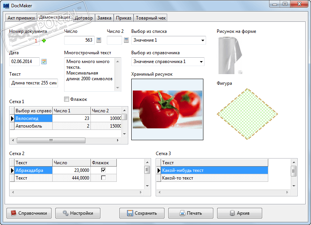The width and height of the screenshot is (311, 225).
Task: Click the Число field showing 563
Action: (x=79, y=40)
